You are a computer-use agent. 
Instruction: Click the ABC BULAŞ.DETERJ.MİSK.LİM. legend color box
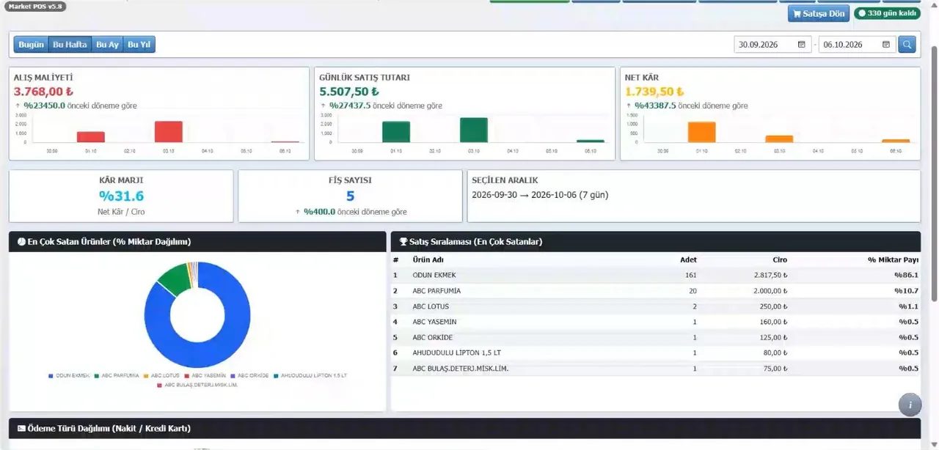(160, 385)
